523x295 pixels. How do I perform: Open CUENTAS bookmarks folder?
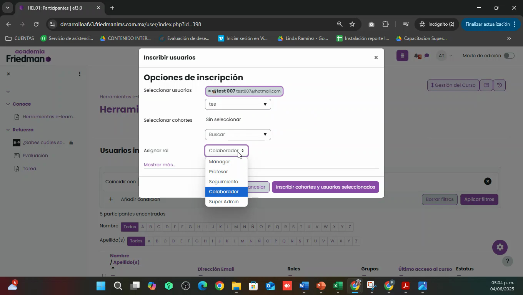20,38
